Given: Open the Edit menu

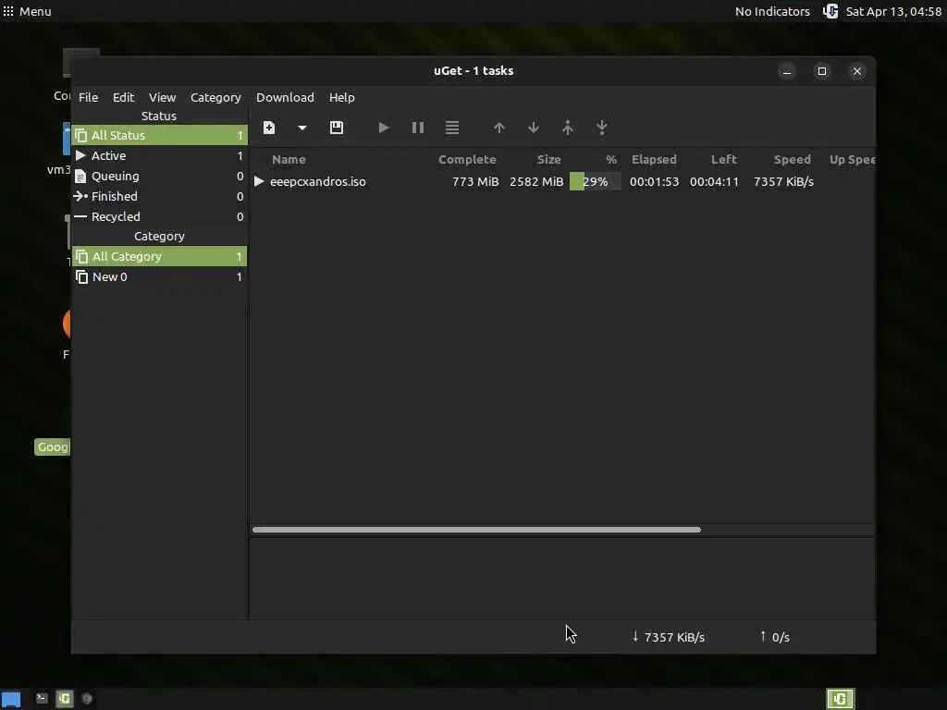Looking at the screenshot, I should (x=123, y=97).
